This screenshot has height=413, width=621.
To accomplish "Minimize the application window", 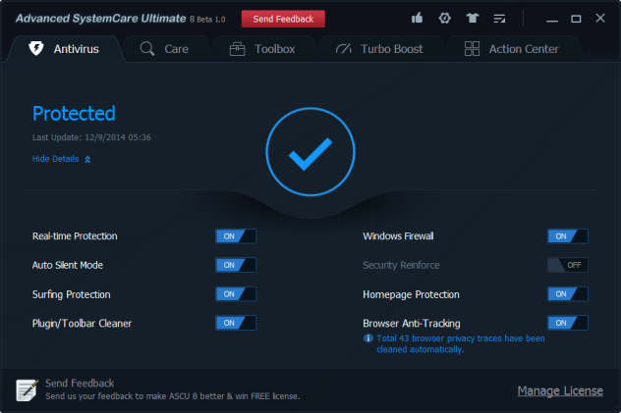I will [552, 19].
